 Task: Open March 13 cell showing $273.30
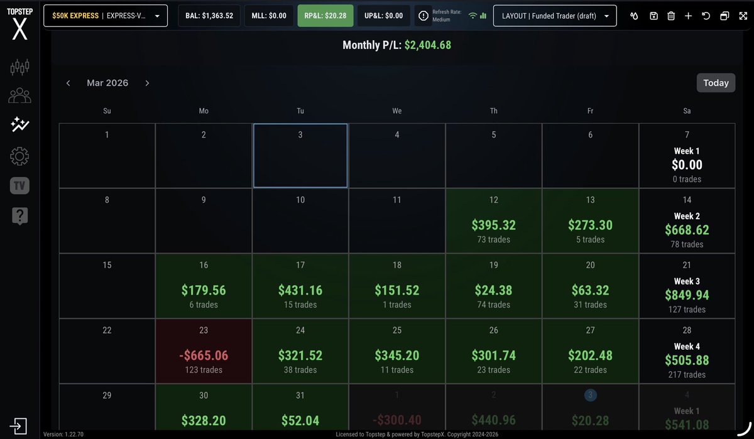click(x=591, y=221)
